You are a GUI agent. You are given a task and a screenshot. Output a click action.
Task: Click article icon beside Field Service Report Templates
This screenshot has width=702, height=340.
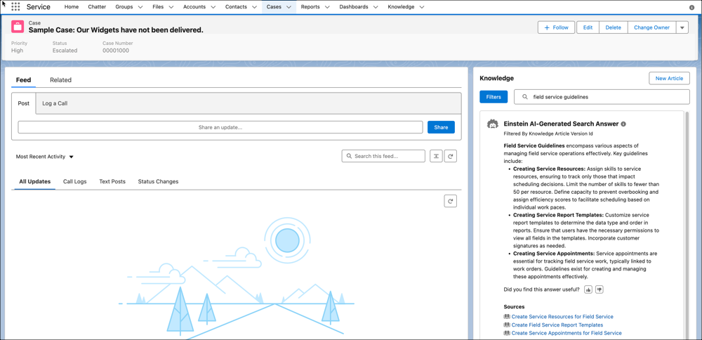coord(507,325)
